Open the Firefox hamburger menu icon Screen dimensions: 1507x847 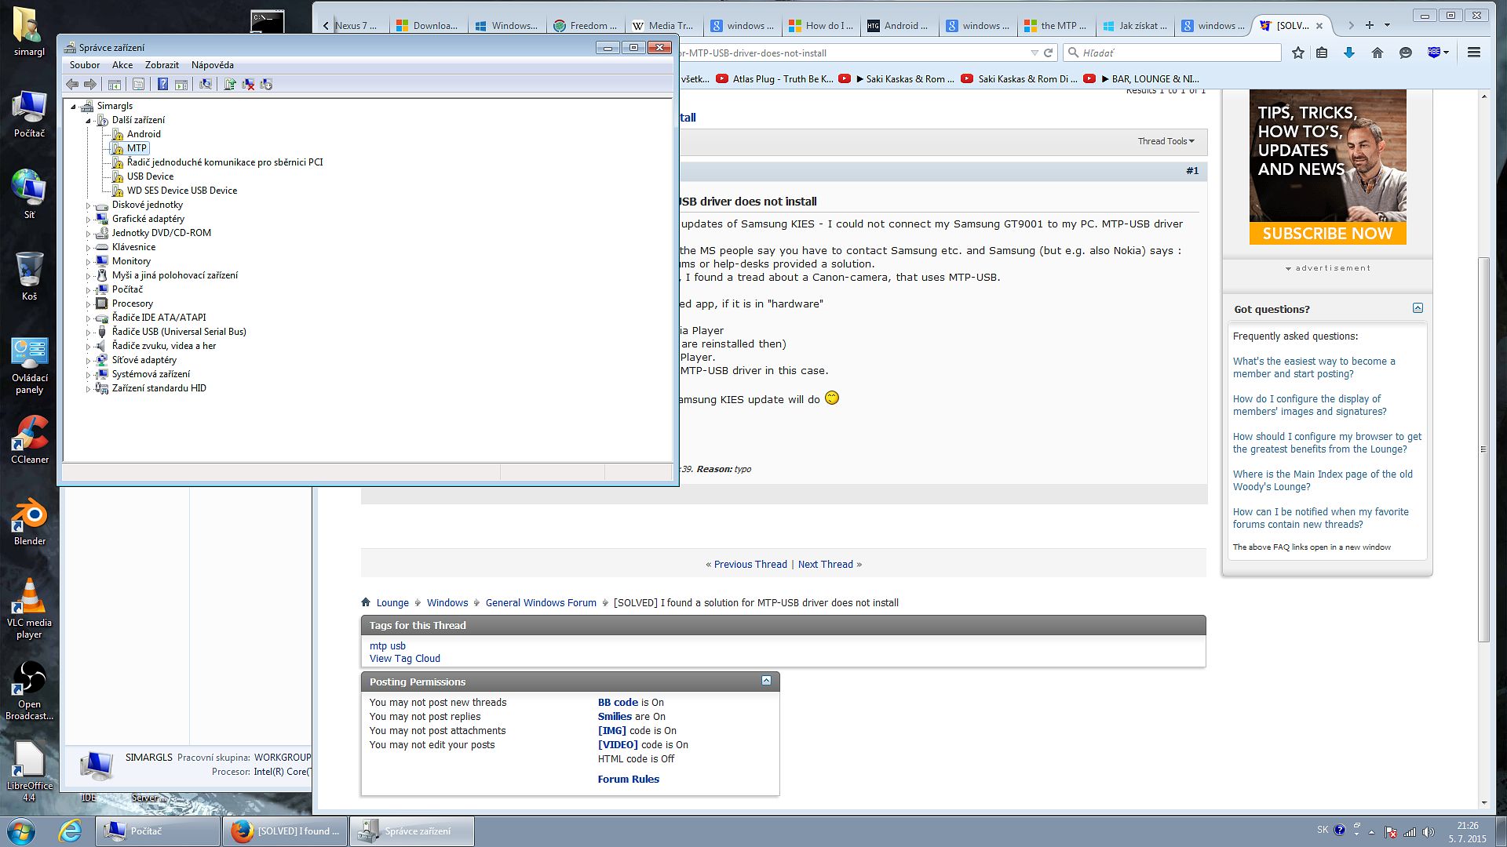tap(1473, 53)
